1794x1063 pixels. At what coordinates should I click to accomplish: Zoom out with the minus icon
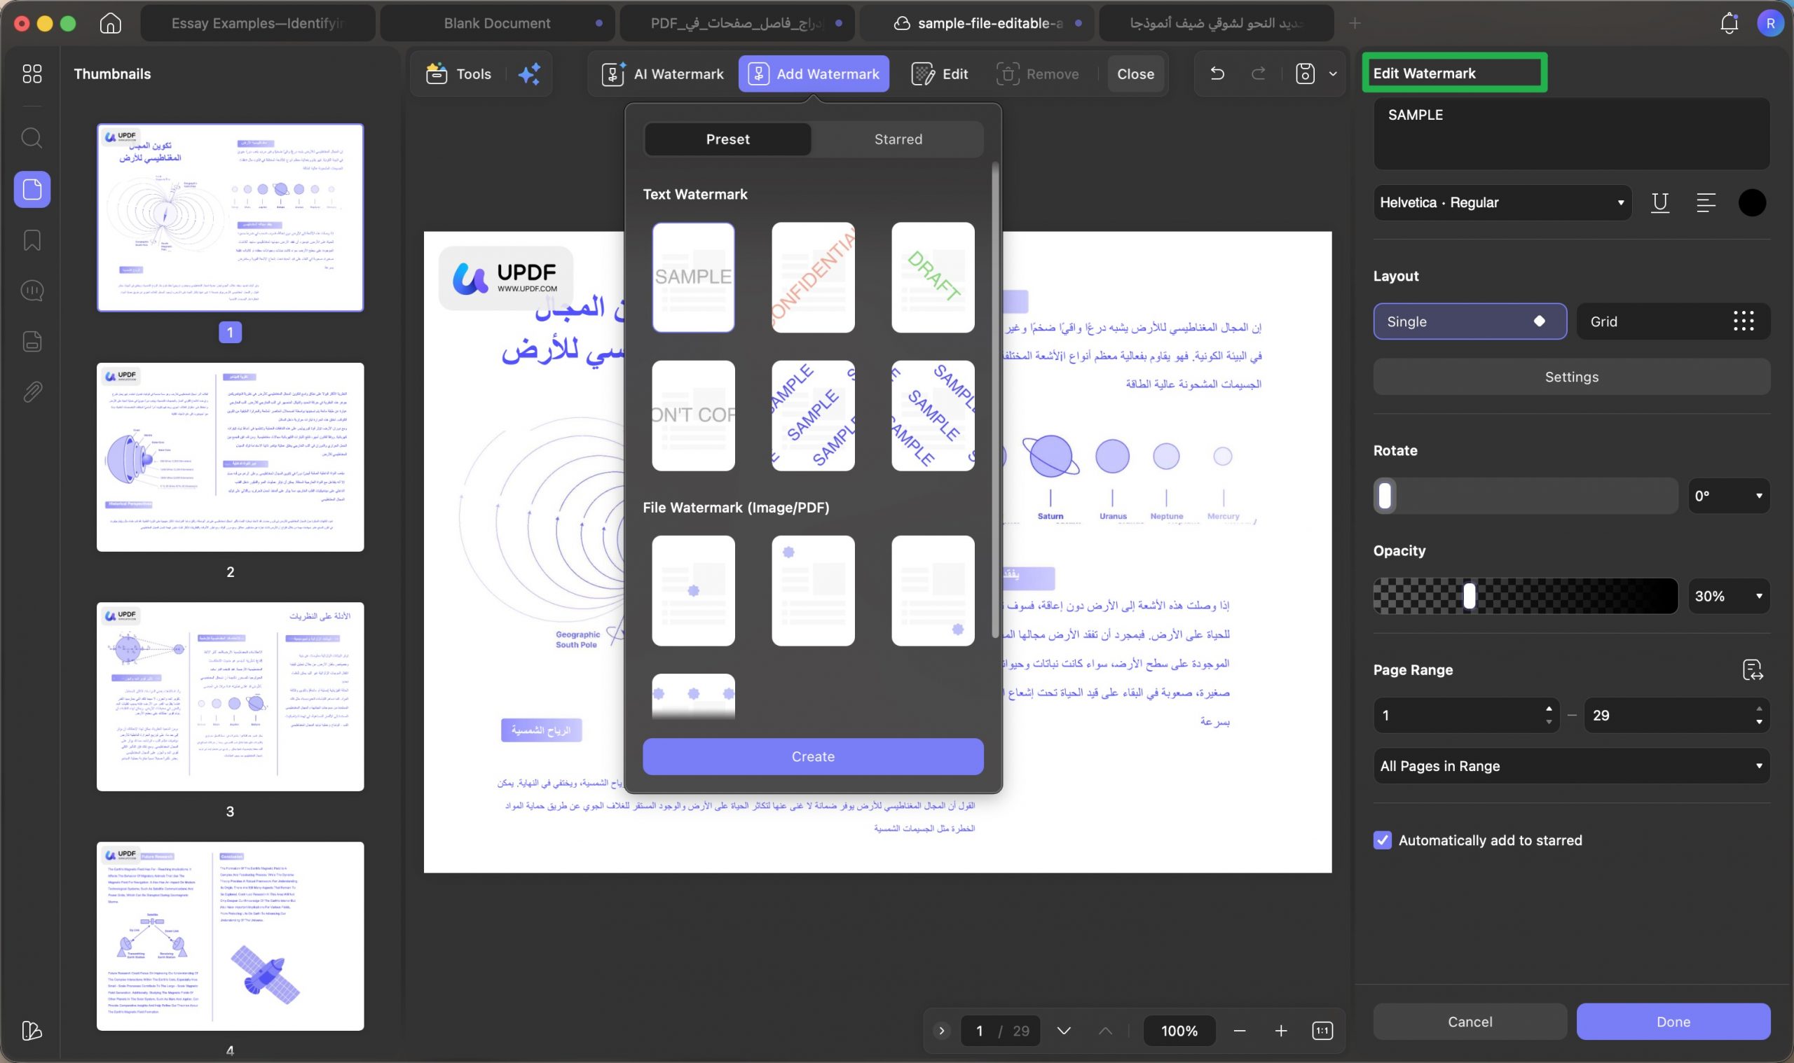(x=1240, y=1031)
